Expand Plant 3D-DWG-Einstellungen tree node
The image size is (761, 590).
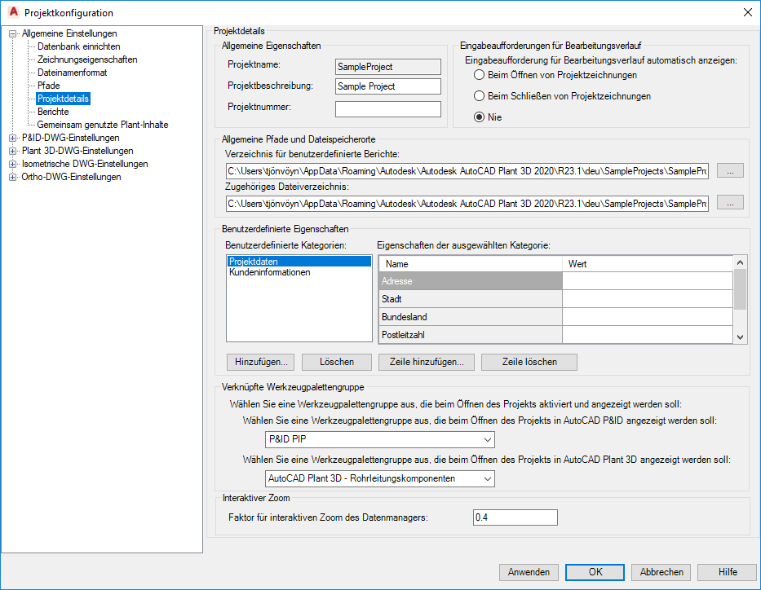(12, 152)
